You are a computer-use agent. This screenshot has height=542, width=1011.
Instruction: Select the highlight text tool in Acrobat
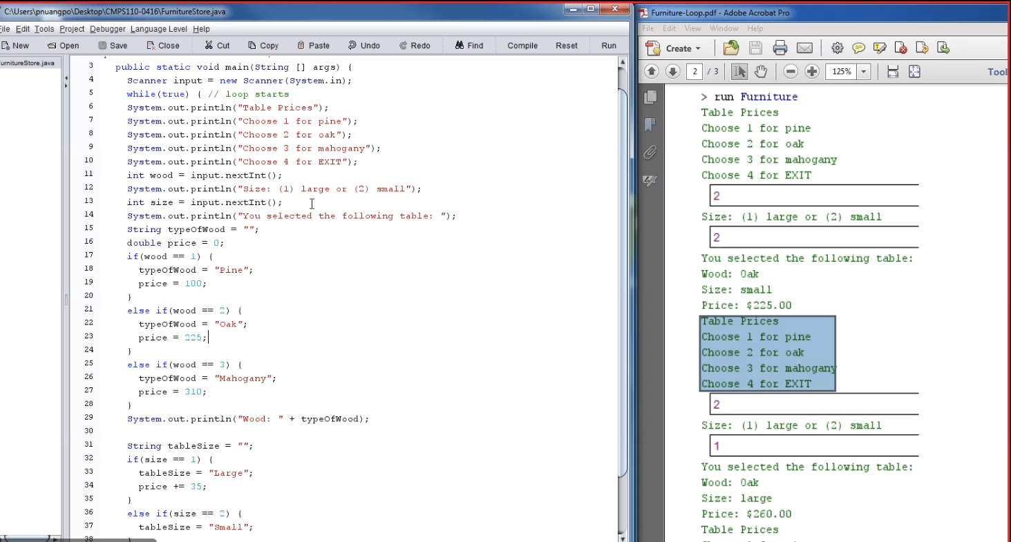(x=880, y=48)
